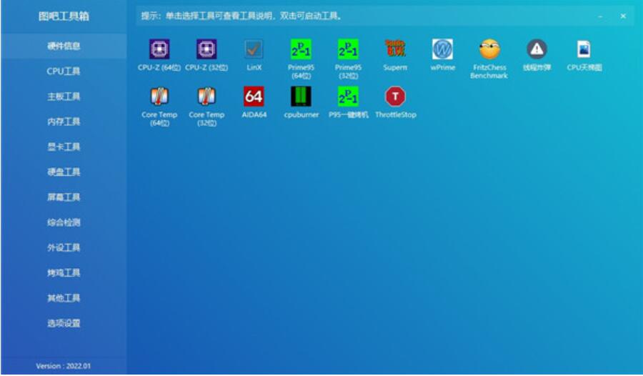Close the 图吧工具箱 window
643x376 pixels.
[x=623, y=16]
